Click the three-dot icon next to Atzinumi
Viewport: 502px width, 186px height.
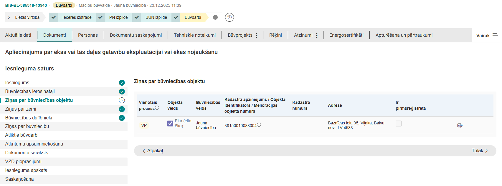point(317,35)
